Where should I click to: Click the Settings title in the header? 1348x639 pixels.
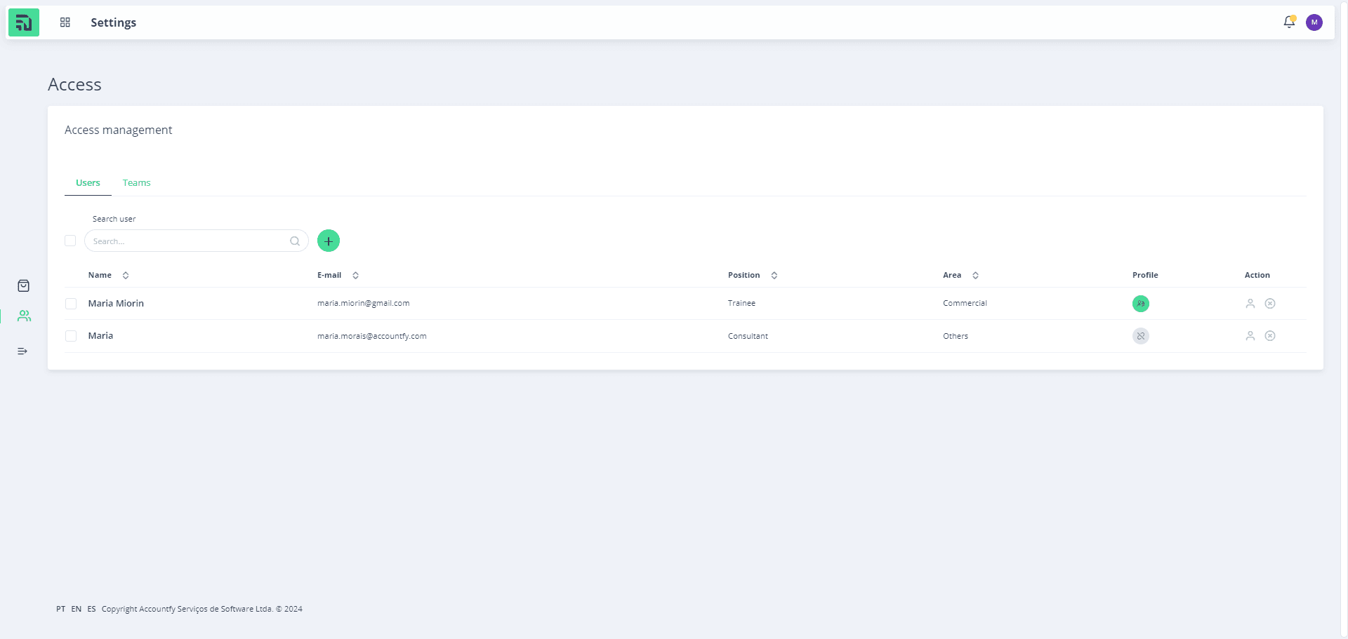[x=114, y=22]
